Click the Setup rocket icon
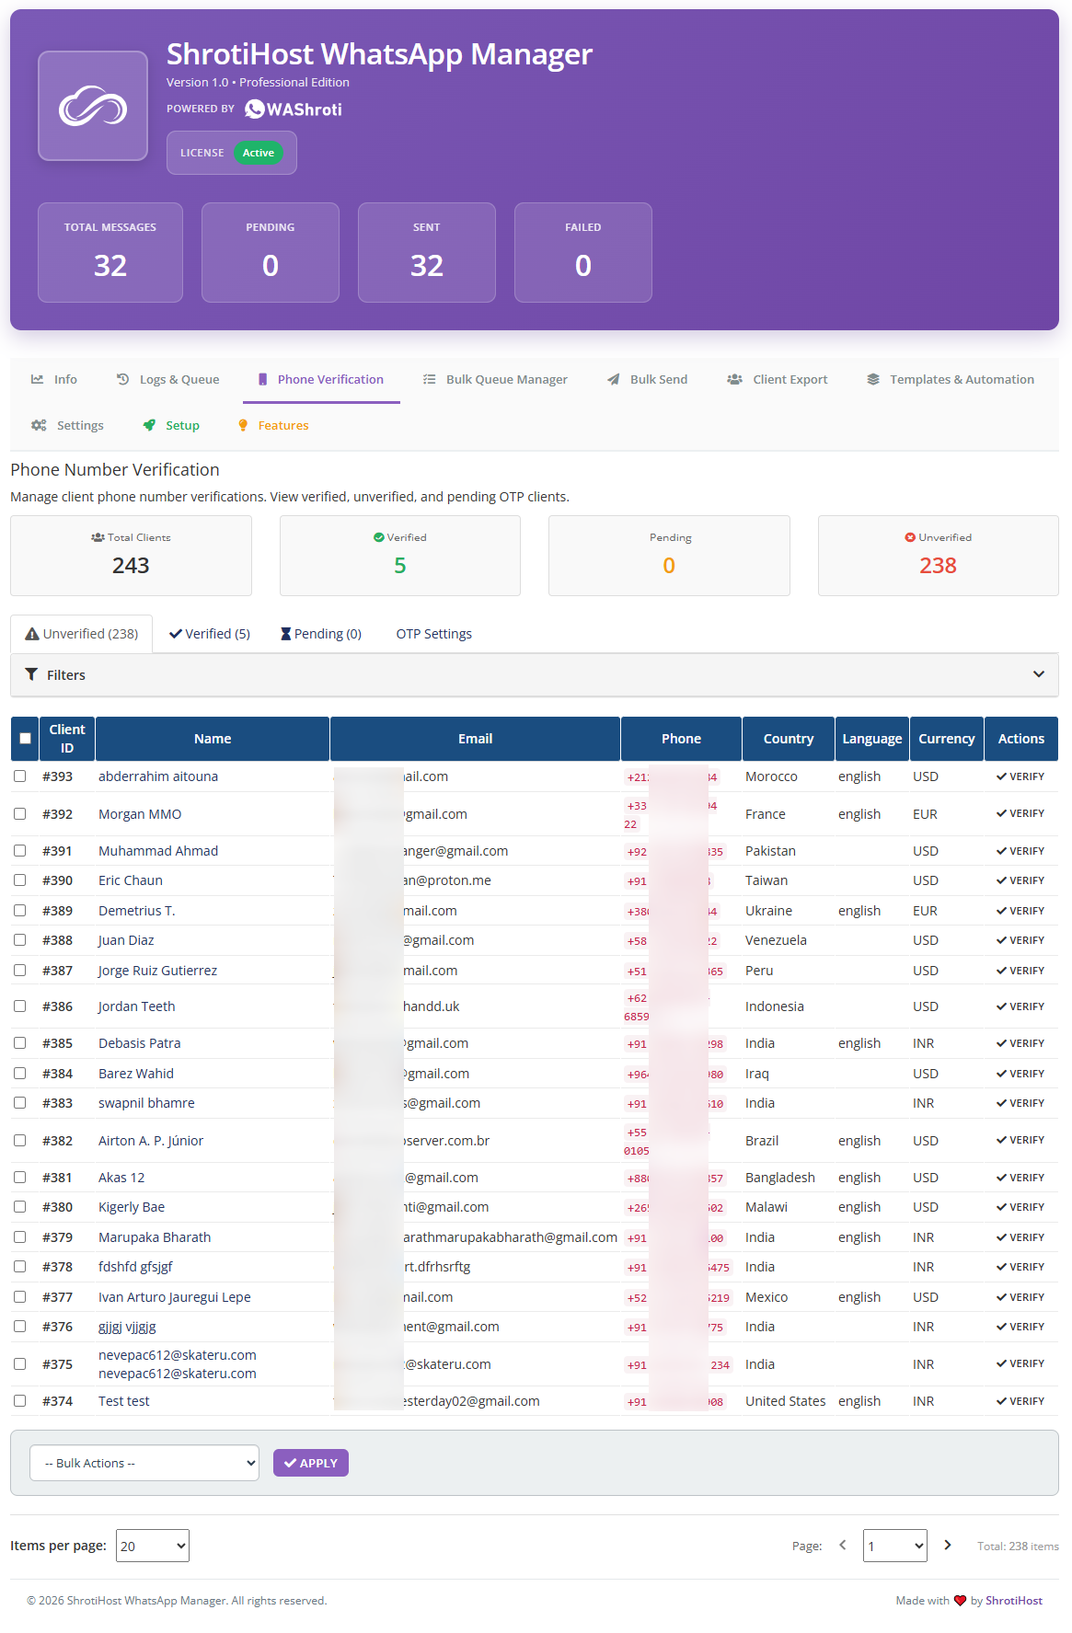 click(x=149, y=425)
